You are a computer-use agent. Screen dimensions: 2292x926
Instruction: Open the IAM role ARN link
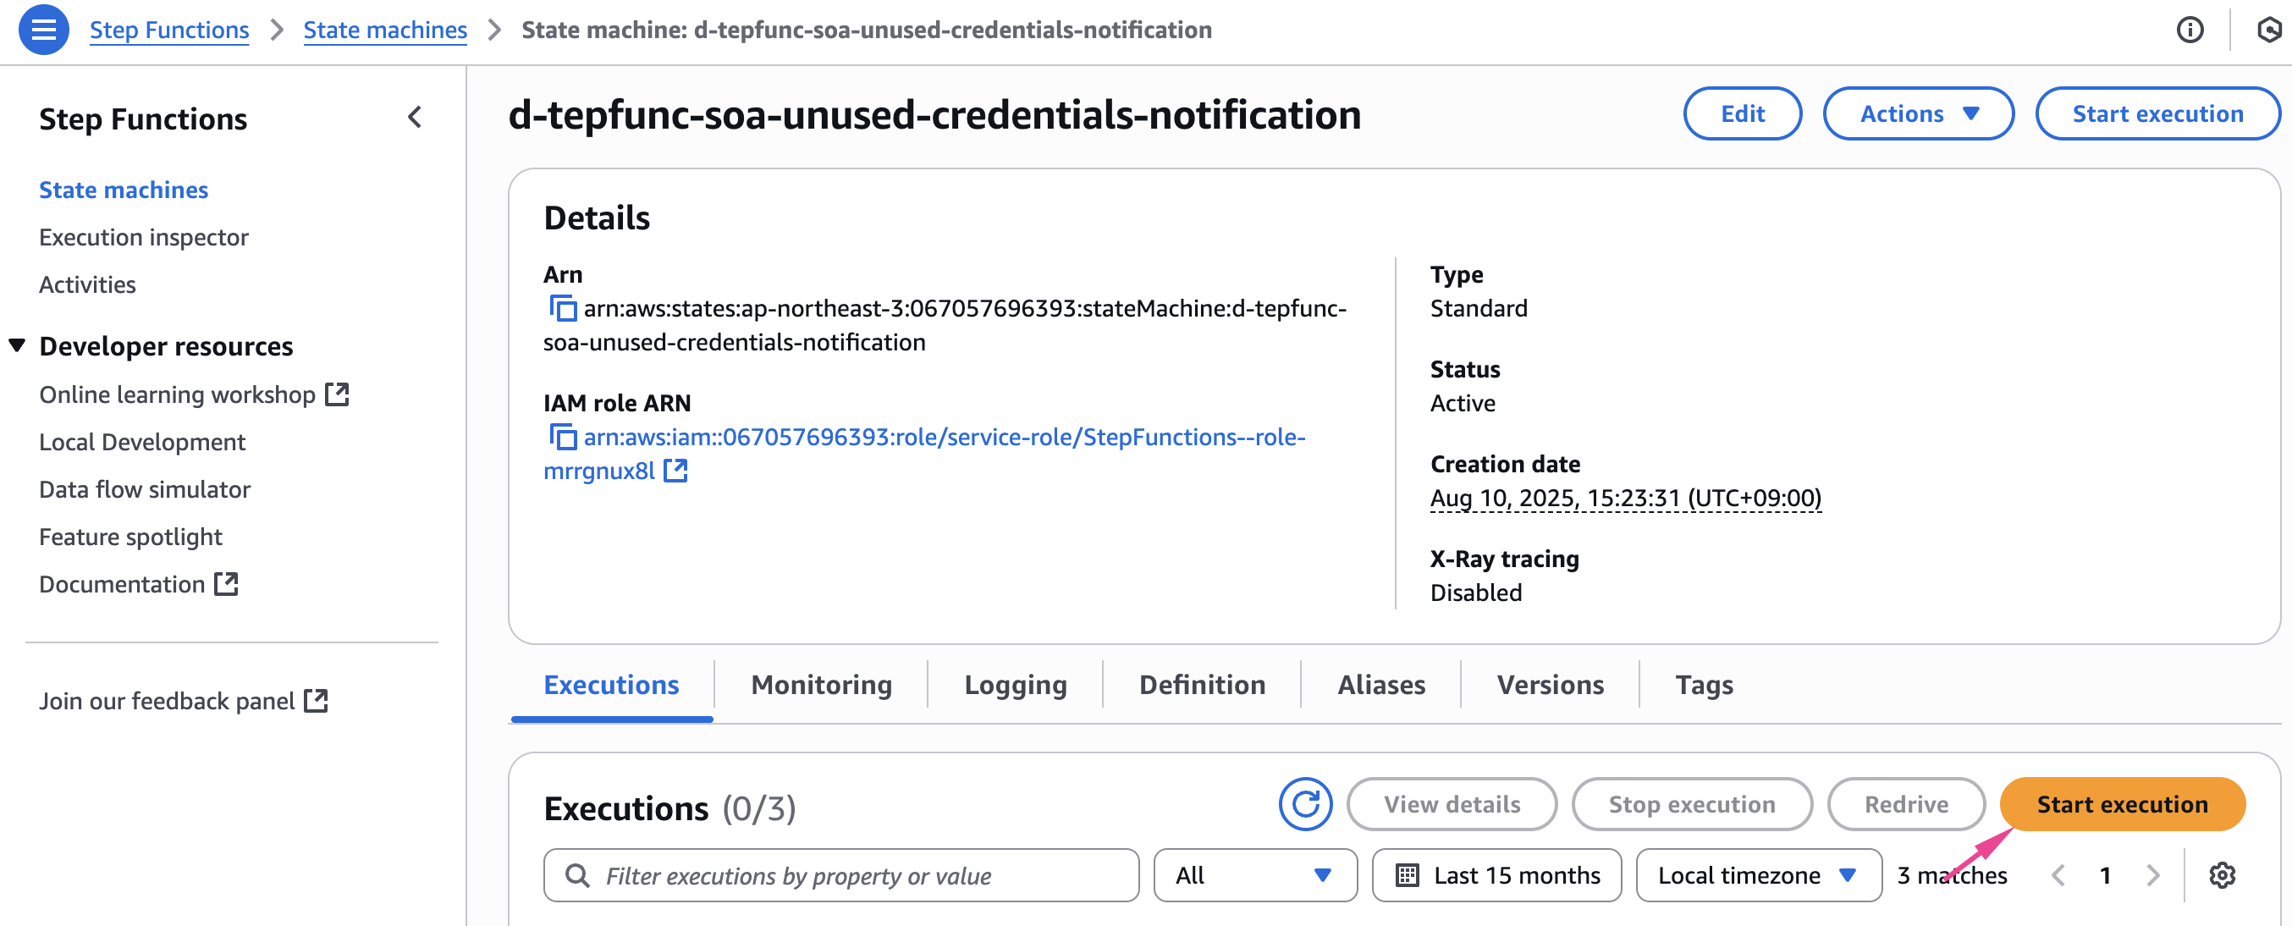943,438
